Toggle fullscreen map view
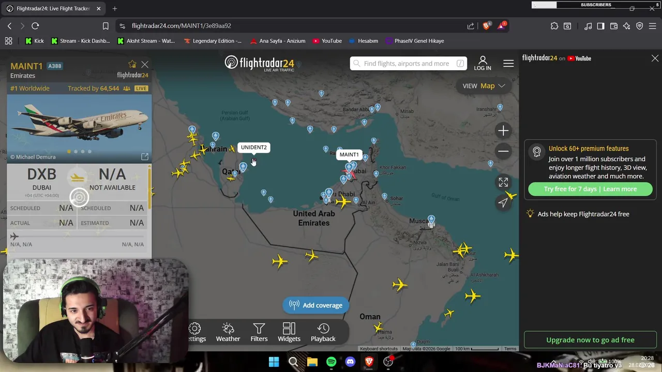 coord(503,182)
